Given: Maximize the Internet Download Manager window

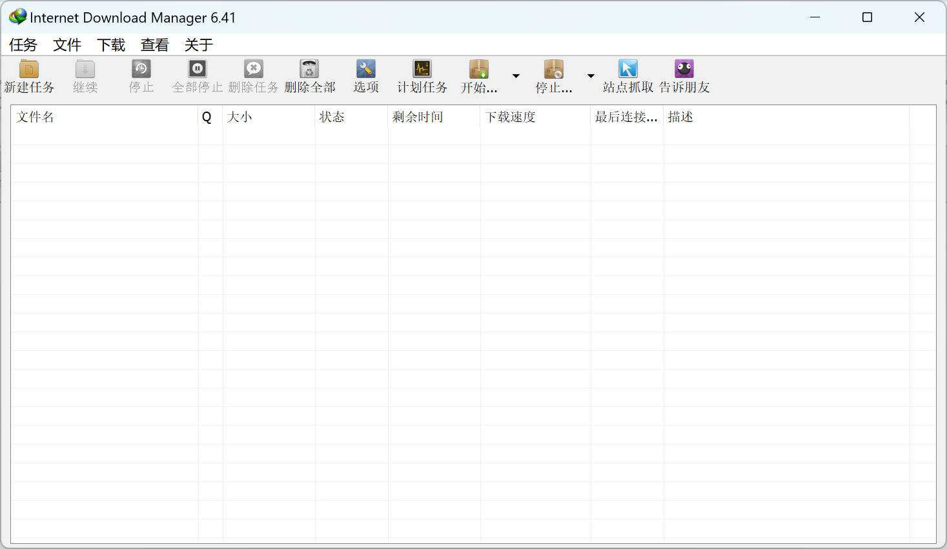Looking at the screenshot, I should (868, 17).
